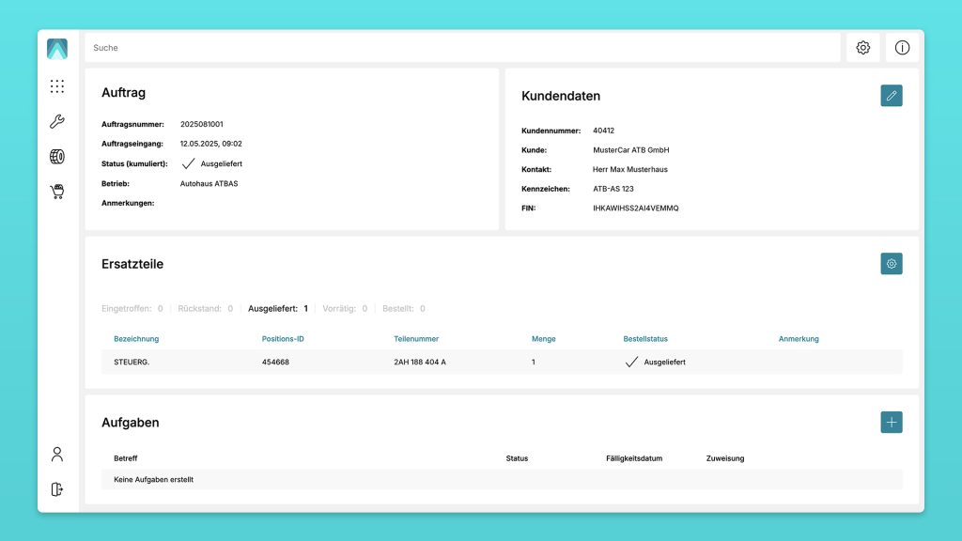Filter parts by Ausgeliefert: 1

[x=278, y=308]
